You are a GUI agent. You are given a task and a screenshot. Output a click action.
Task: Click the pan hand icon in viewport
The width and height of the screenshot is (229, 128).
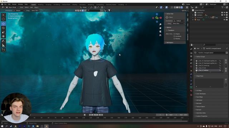click(x=160, y=28)
